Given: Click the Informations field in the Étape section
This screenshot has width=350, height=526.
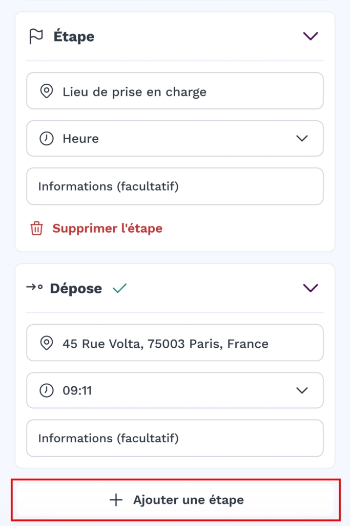Looking at the screenshot, I should pos(175,186).
